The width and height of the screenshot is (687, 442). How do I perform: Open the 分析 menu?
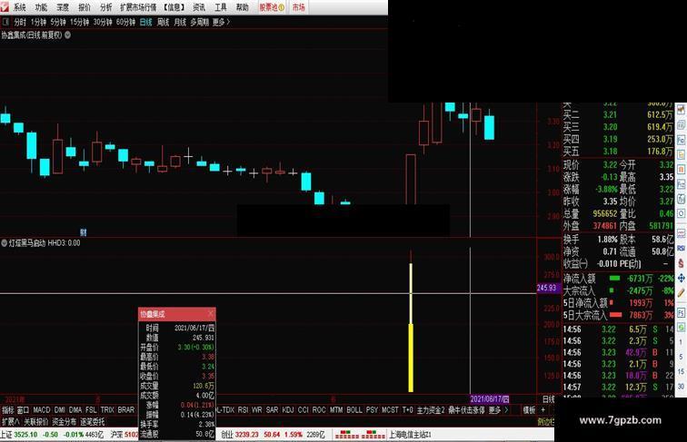coord(105,7)
